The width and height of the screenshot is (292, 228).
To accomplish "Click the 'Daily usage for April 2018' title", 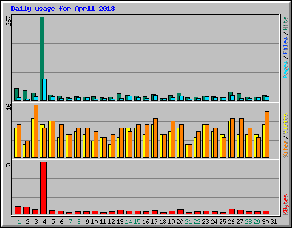I will [63, 9].
